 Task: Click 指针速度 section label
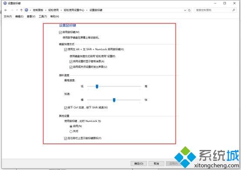64,75
